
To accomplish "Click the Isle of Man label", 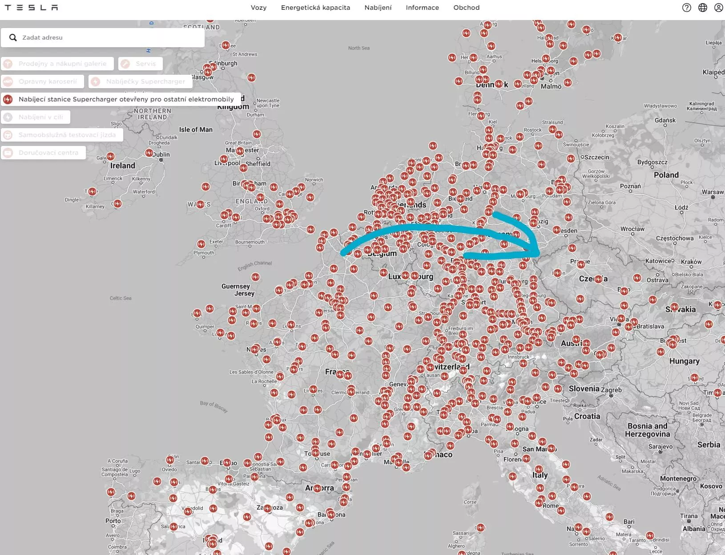I will coord(196,130).
